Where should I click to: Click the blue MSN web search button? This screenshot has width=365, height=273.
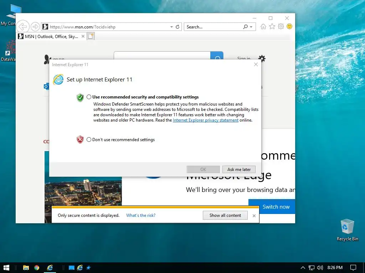pos(217,56)
